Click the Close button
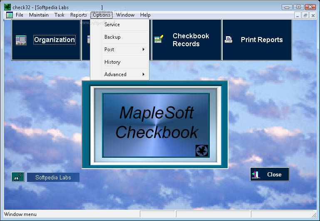The width and height of the screenshot is (320, 221). [x=270, y=174]
